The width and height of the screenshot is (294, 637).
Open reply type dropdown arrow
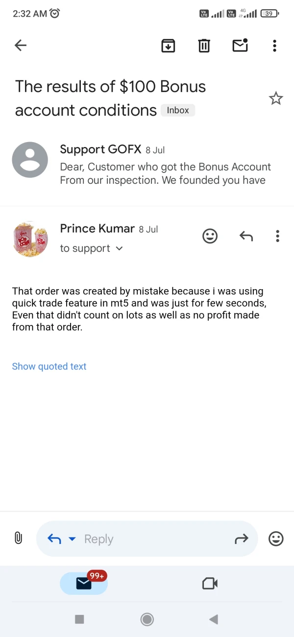point(72,539)
